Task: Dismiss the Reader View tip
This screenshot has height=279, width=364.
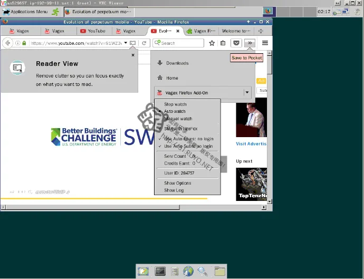Action: tap(133, 55)
